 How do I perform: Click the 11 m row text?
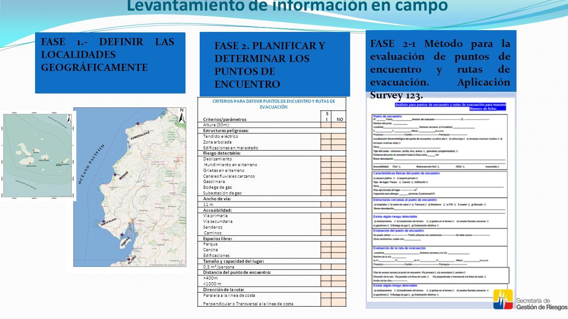click(208, 205)
